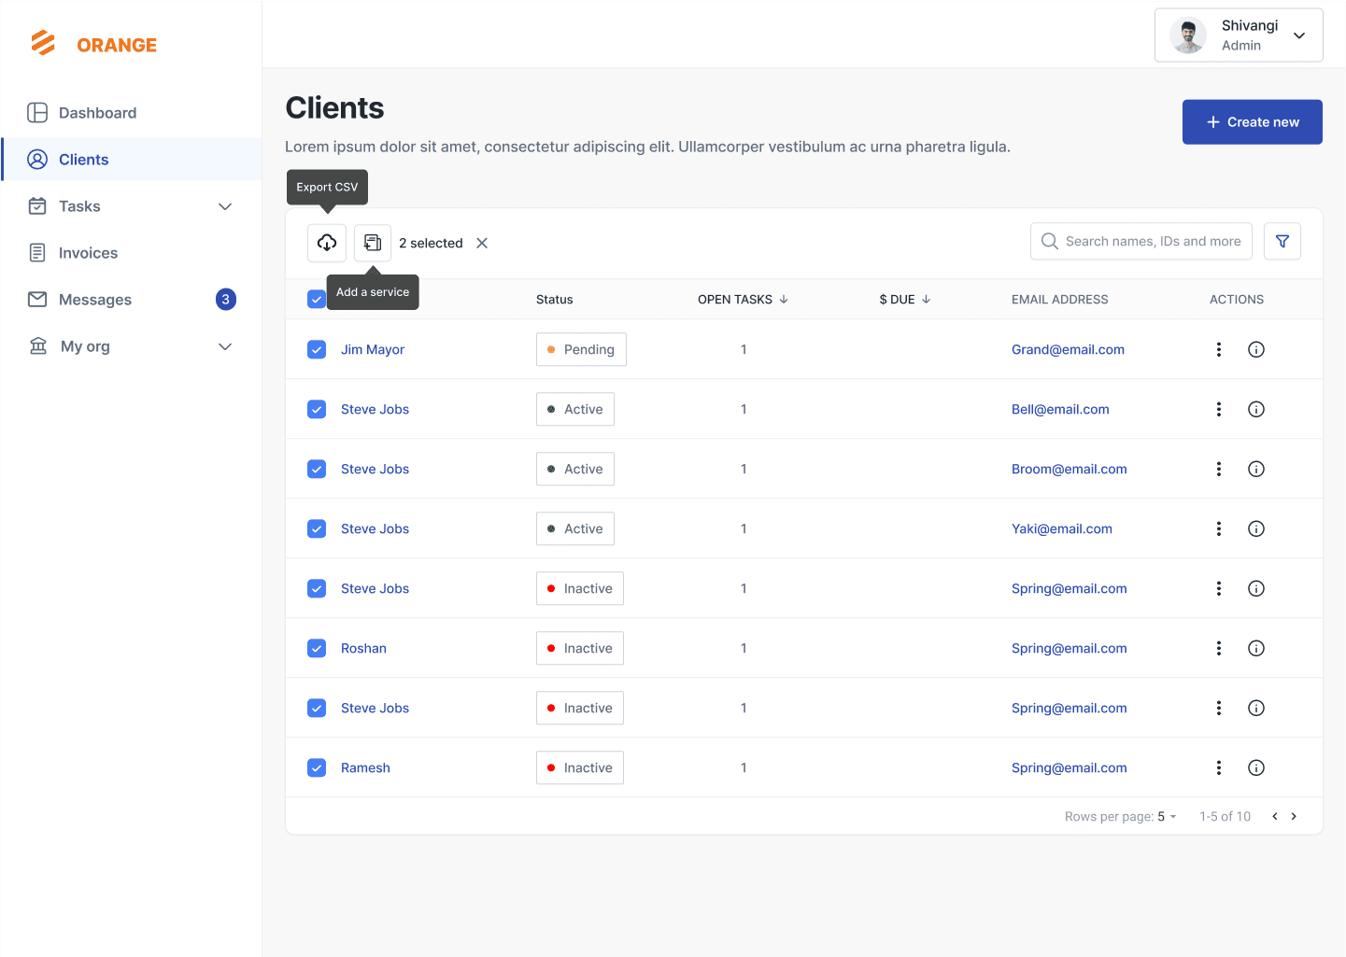Go to previous page arrow

pyautogui.click(x=1275, y=816)
